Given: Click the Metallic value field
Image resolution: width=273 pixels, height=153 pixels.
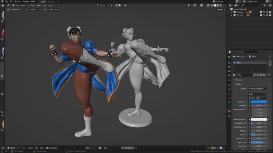Looking at the screenshot, I should [x=259, y=131].
